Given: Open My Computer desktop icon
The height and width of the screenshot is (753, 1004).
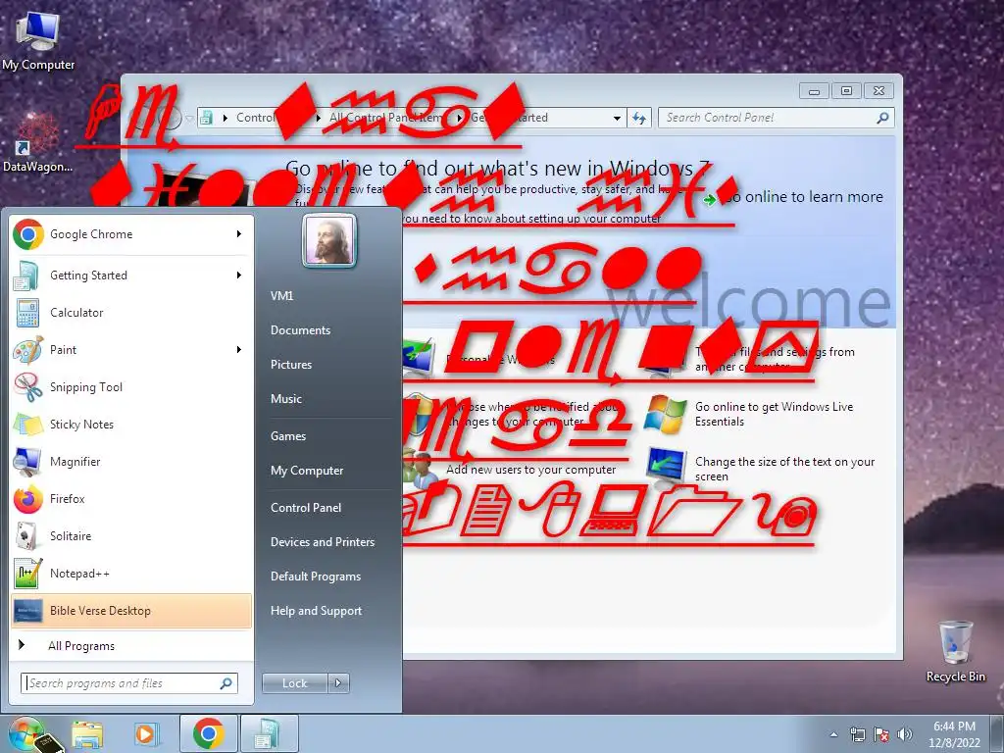Looking at the screenshot, I should (38, 41).
